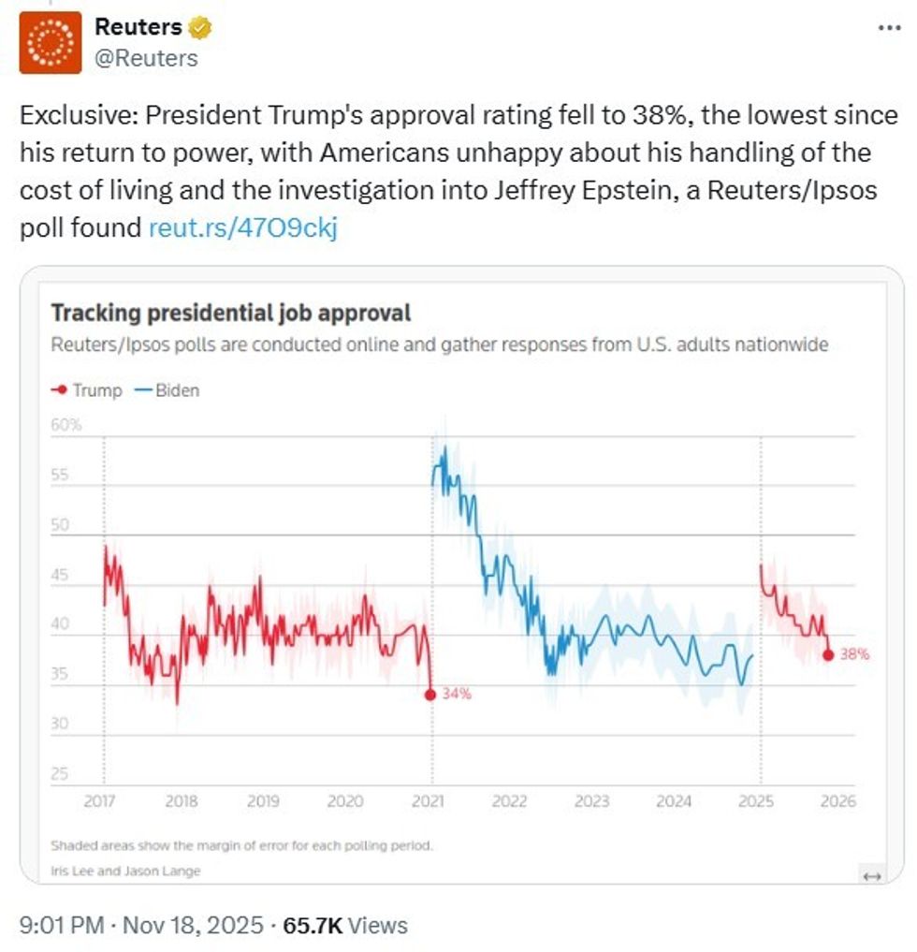Click the 2017 label on the x-axis

coord(100,801)
